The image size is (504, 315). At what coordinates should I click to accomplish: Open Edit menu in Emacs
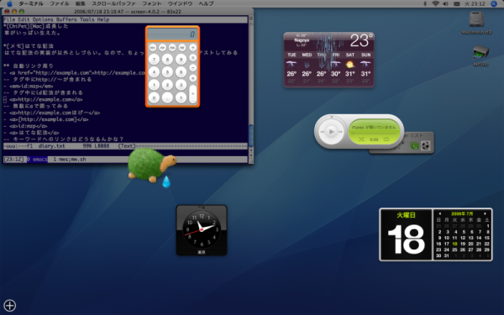(24, 19)
